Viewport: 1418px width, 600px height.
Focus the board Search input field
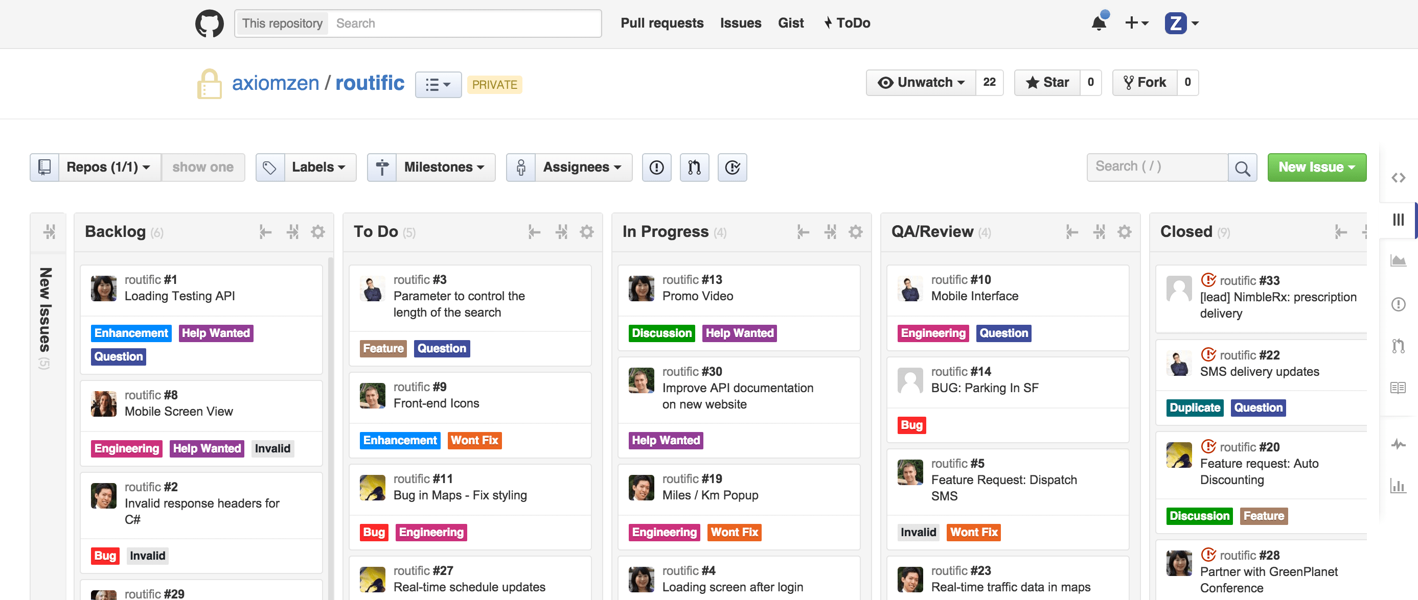pyautogui.click(x=1156, y=166)
